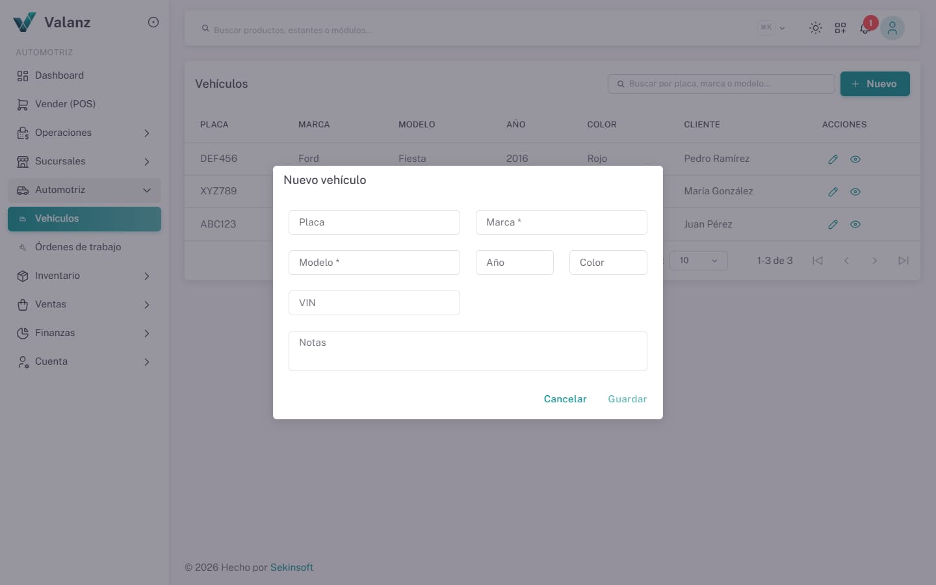Screen dimensions: 936x585
Task: Expand the Operaciones menu
Action: 84,133
